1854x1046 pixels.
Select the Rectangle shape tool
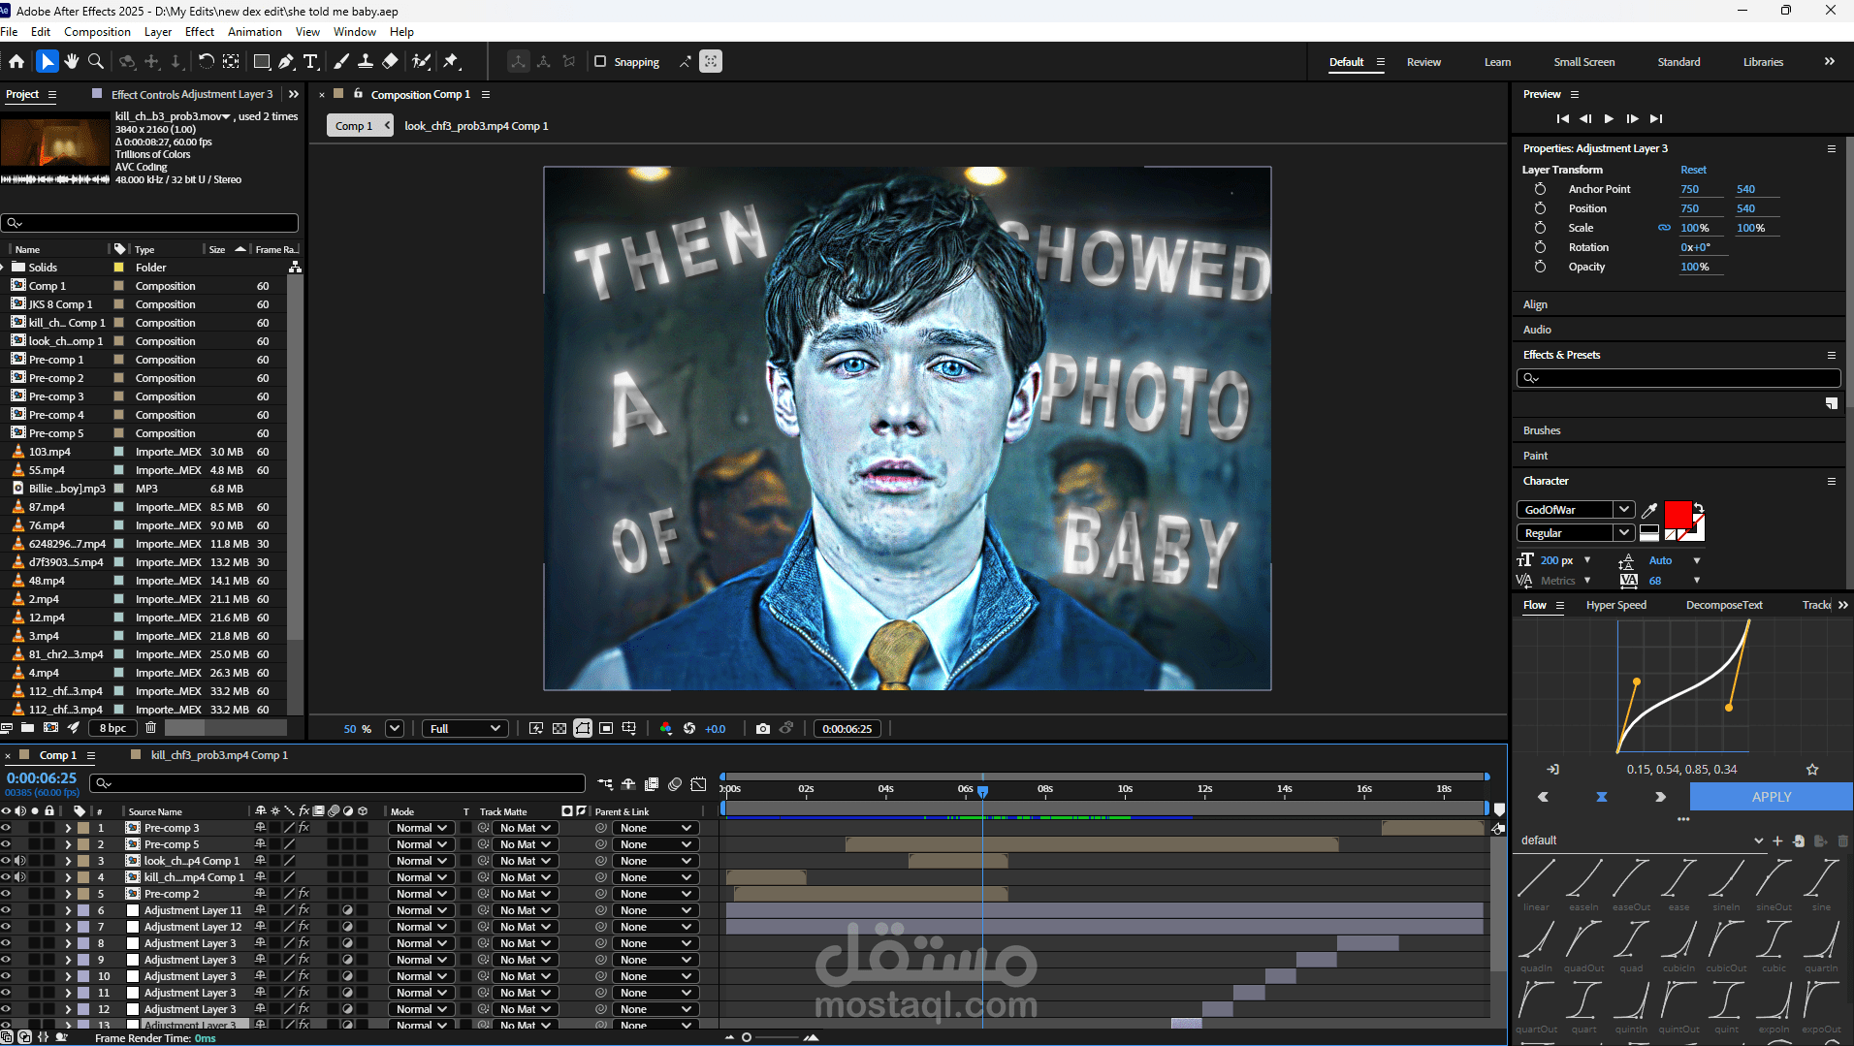pyautogui.click(x=261, y=61)
